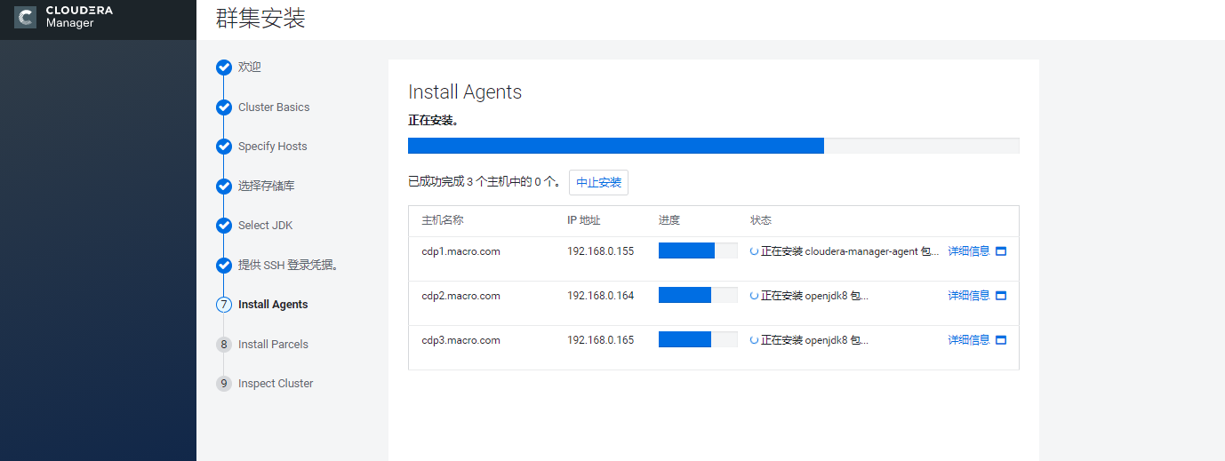Click IP address 192.168.0.164

point(601,296)
